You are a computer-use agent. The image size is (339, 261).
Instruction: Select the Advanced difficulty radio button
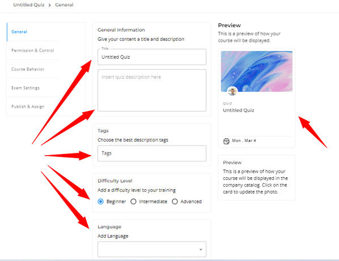pyautogui.click(x=175, y=202)
